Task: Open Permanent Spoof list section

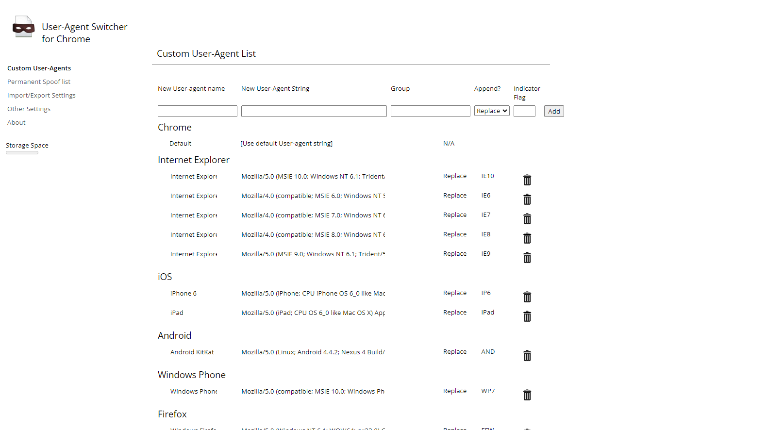Action: (x=39, y=82)
